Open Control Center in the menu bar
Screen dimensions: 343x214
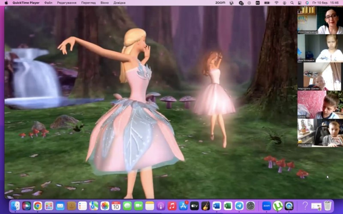[299, 3]
